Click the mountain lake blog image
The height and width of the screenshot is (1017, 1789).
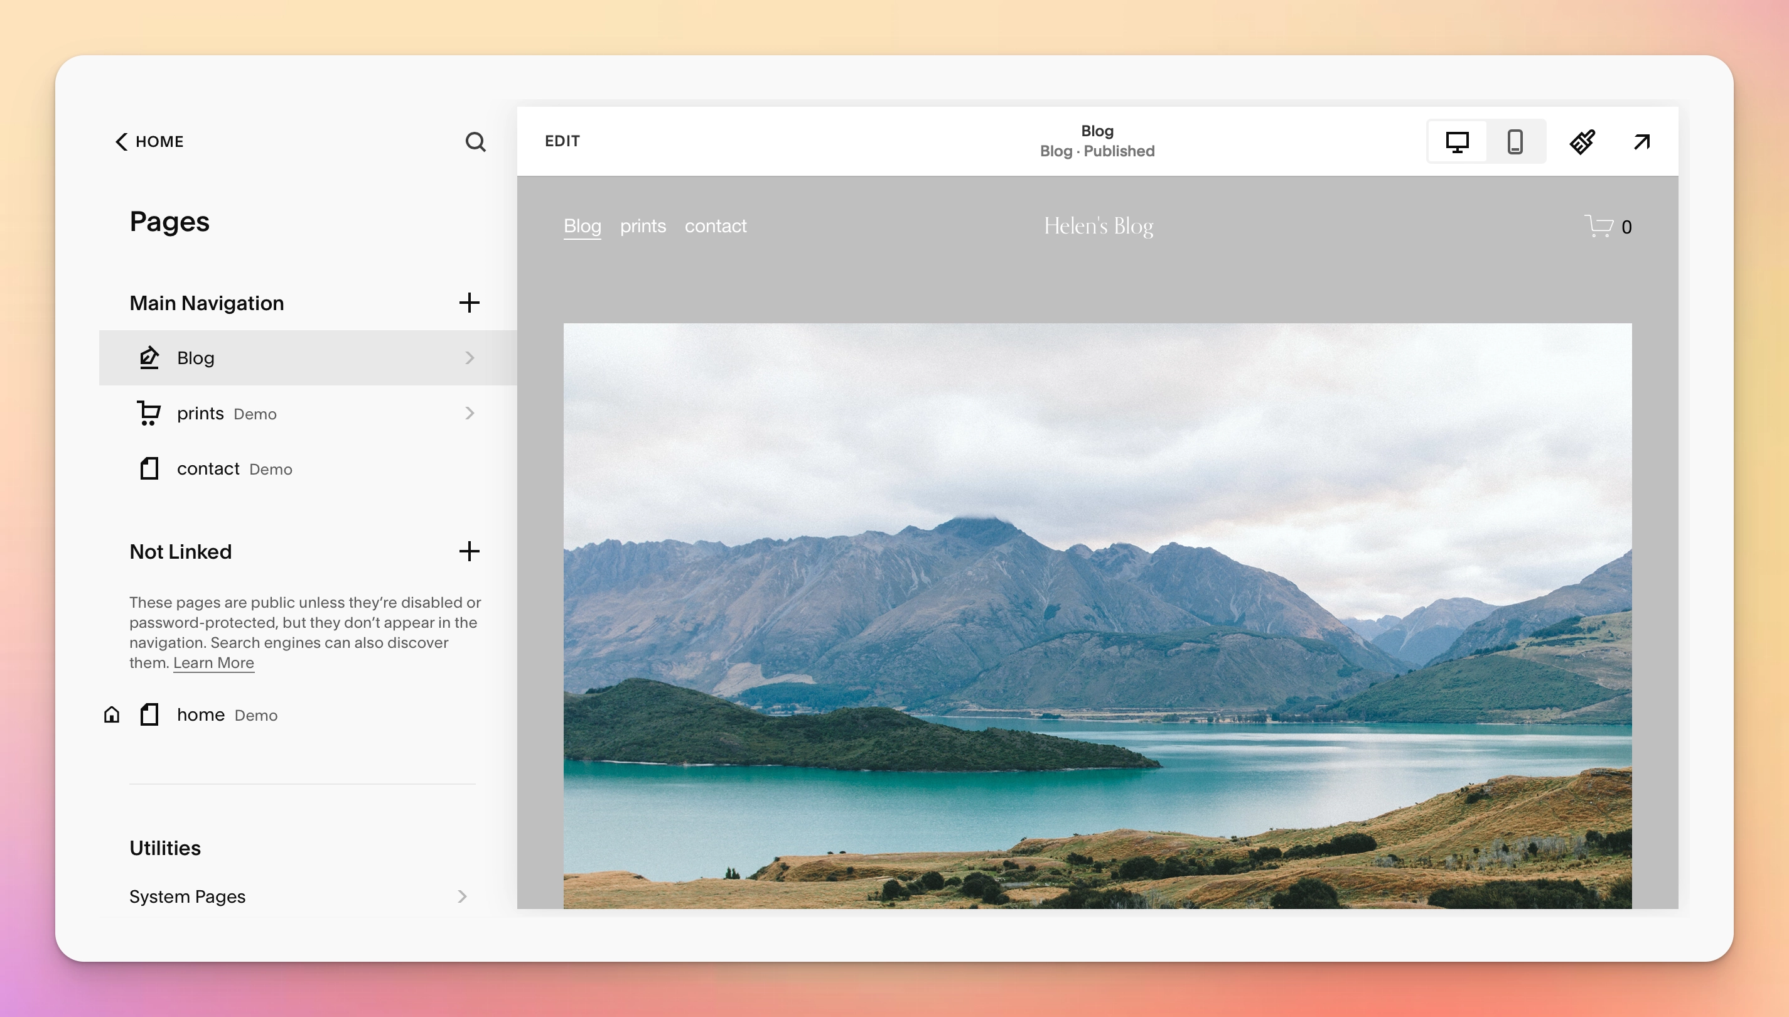(1098, 615)
